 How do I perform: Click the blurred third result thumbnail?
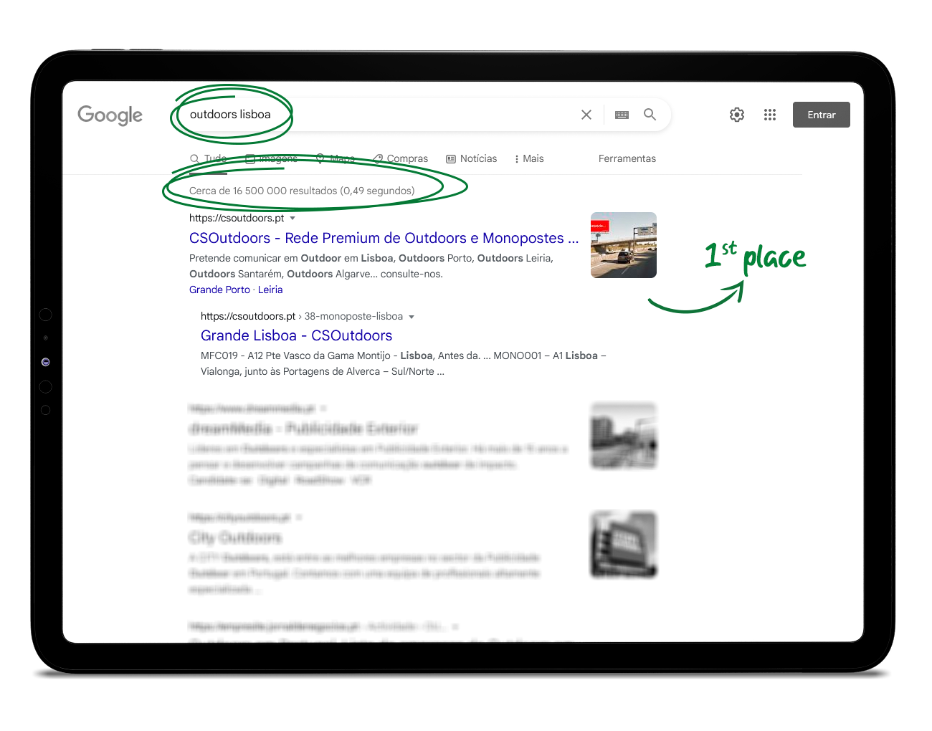tap(624, 436)
